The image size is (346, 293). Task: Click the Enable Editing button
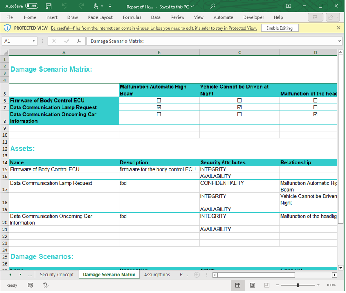click(279, 28)
